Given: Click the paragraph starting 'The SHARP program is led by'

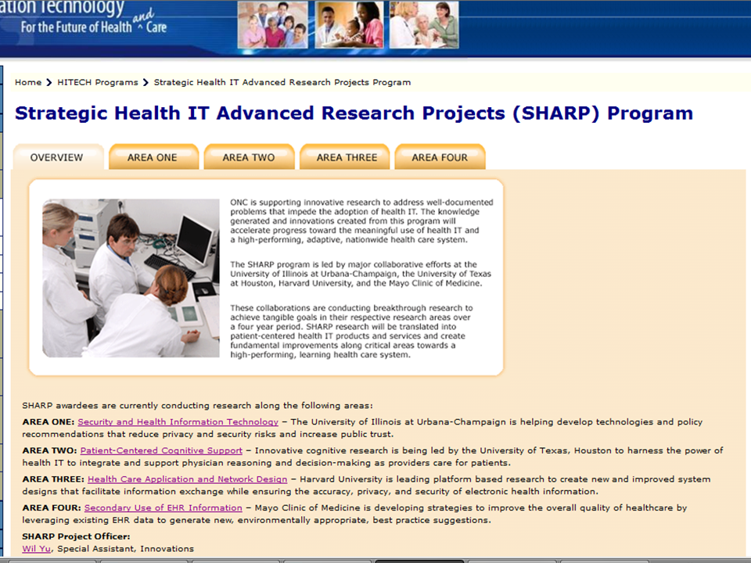Looking at the screenshot, I should pyautogui.click(x=361, y=274).
